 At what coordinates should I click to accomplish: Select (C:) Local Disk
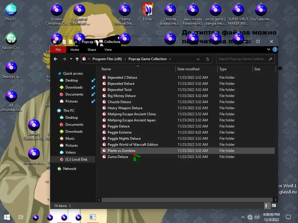[x=76, y=159]
